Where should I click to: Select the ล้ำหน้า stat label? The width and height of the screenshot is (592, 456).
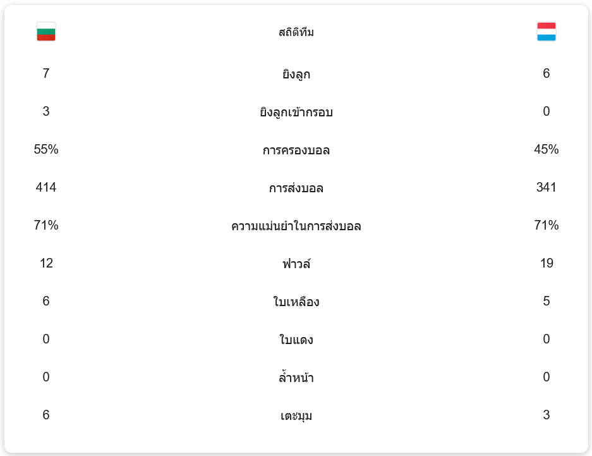pyautogui.click(x=296, y=378)
